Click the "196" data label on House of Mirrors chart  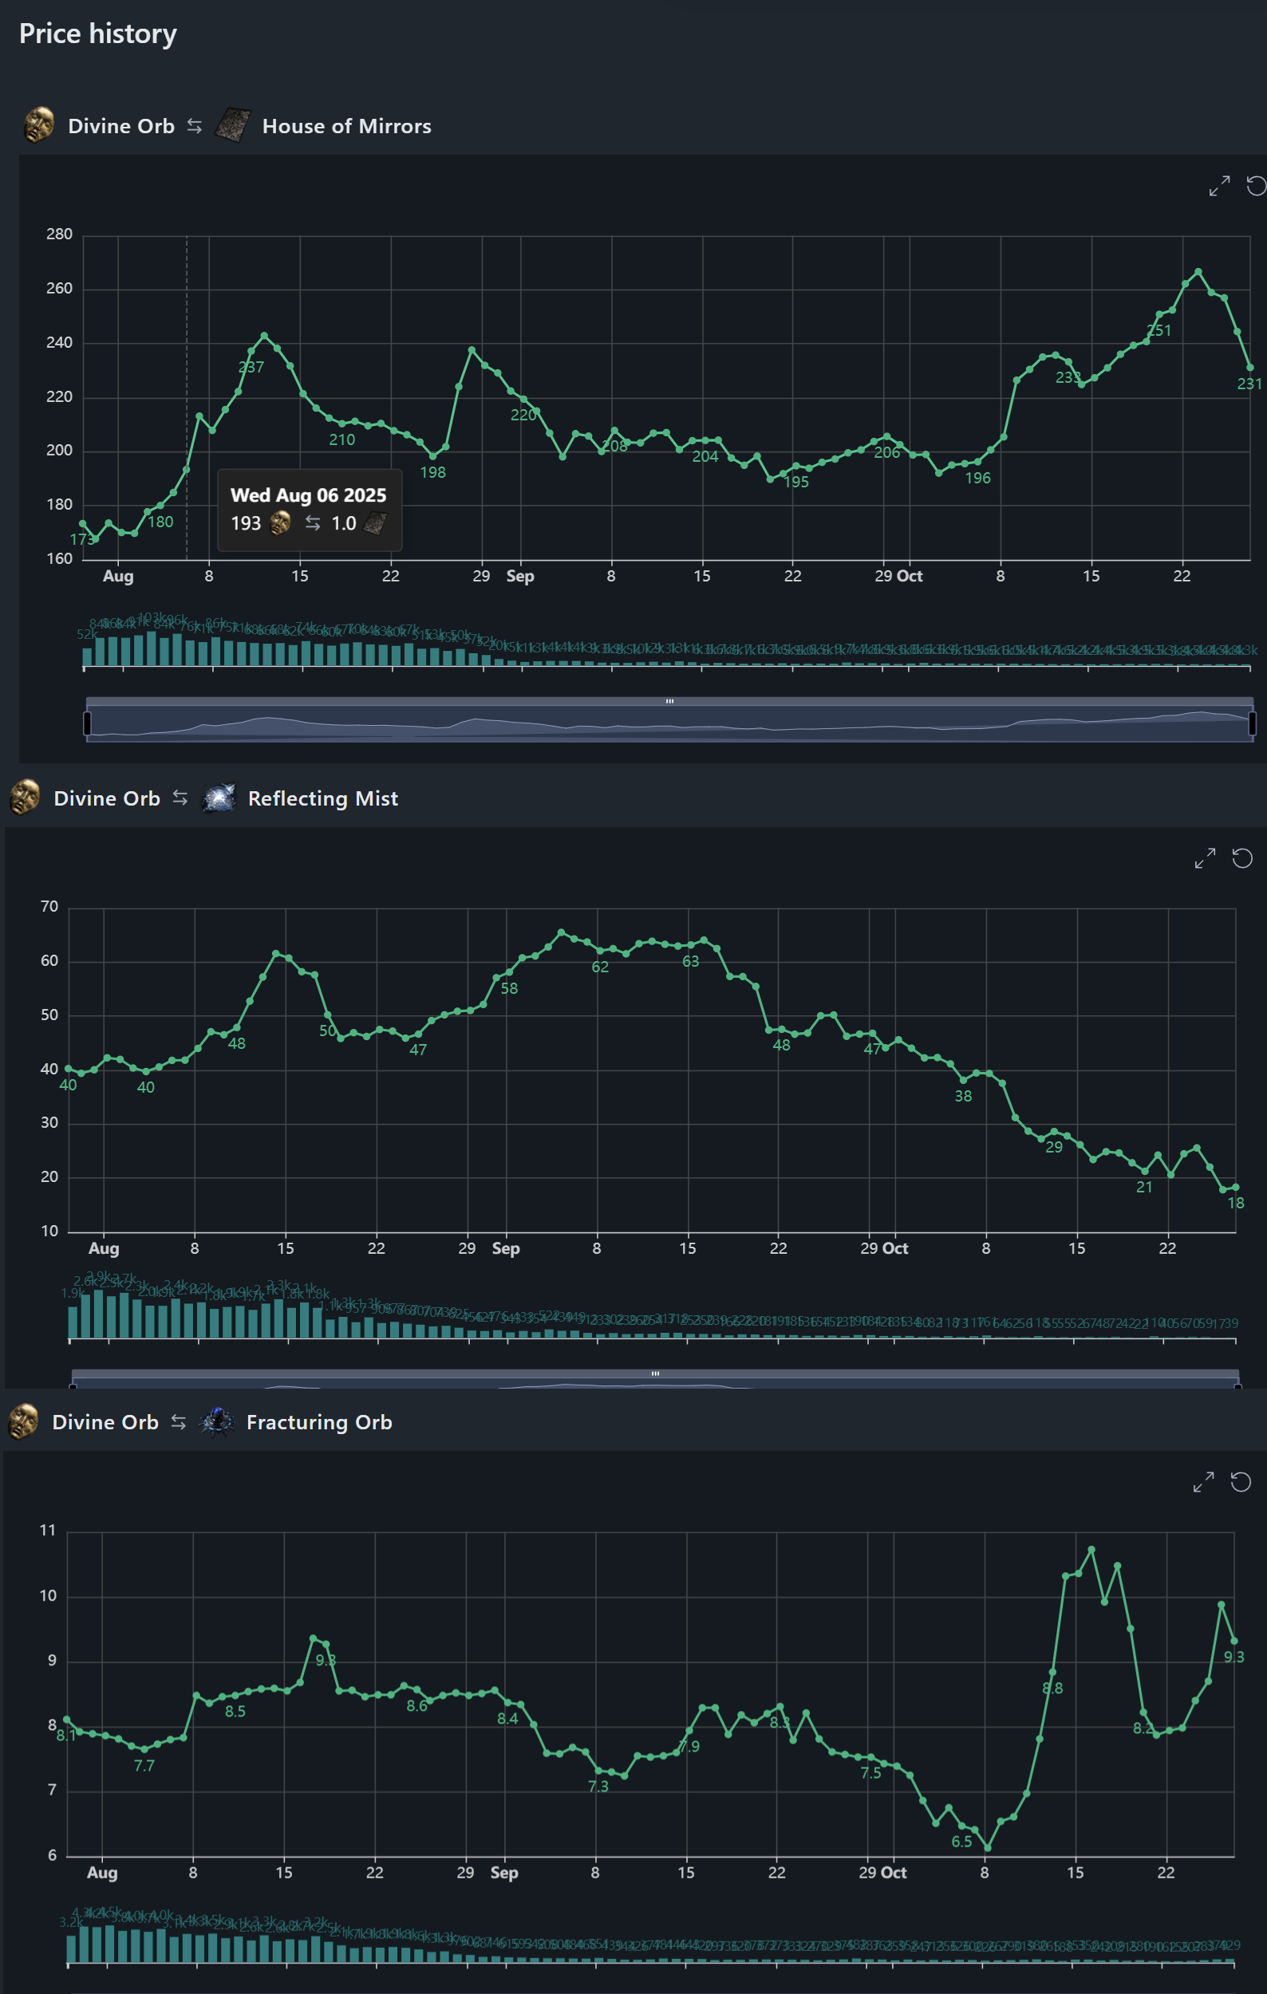(x=978, y=478)
